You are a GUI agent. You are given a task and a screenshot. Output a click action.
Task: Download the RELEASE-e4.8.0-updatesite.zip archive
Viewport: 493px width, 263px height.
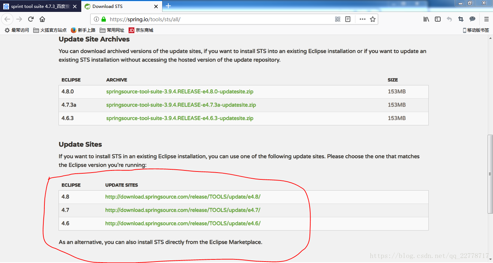point(180,92)
